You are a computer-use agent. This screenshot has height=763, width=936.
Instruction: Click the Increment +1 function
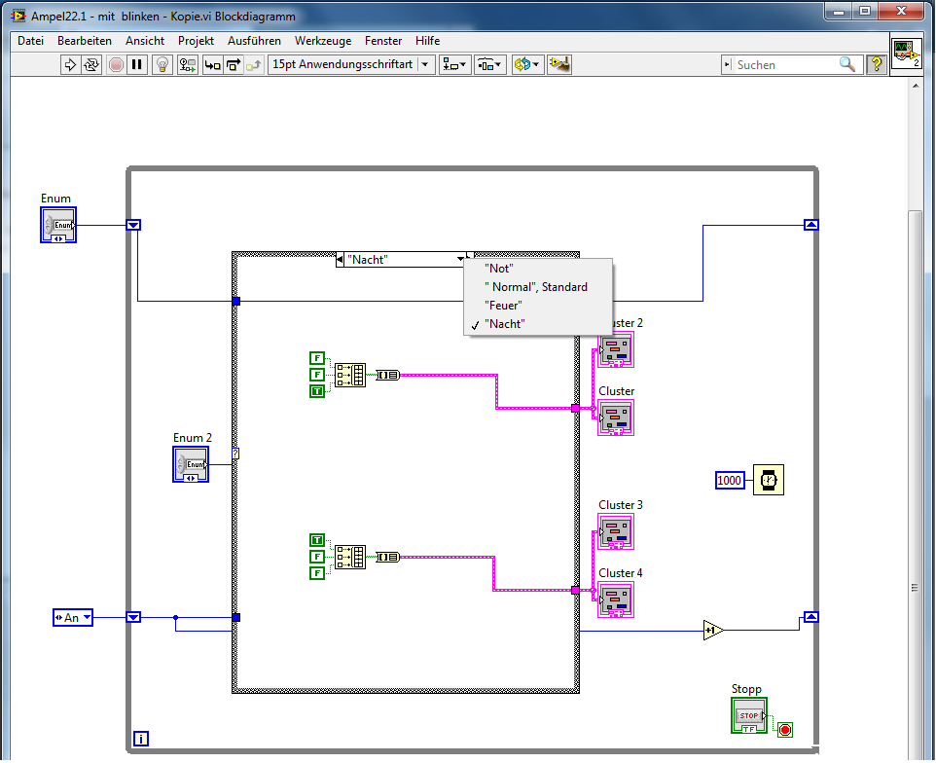coord(713,630)
